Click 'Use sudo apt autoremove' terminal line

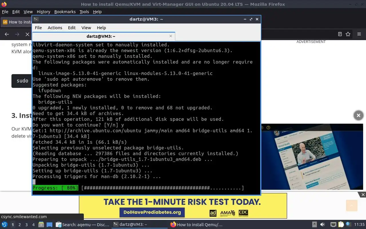tap(91, 79)
